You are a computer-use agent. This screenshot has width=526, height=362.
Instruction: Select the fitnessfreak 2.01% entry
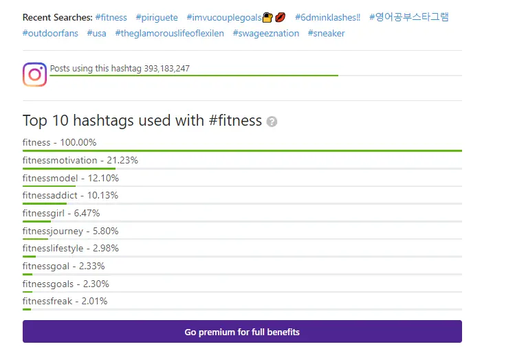(65, 302)
